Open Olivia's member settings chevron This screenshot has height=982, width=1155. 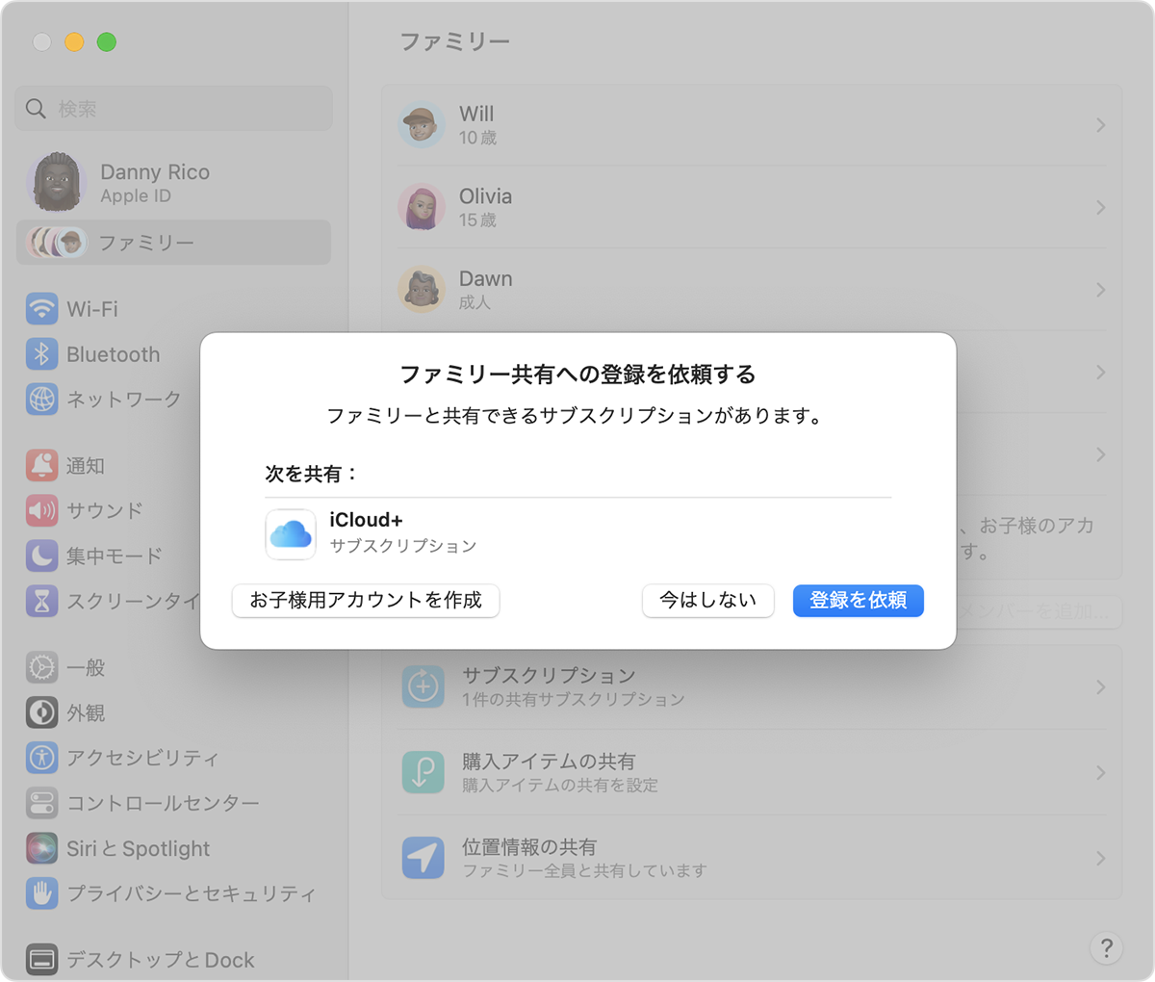click(1099, 207)
